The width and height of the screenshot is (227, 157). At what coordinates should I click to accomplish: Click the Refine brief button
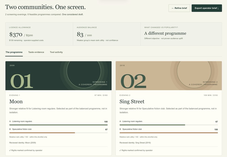(x=179, y=8)
